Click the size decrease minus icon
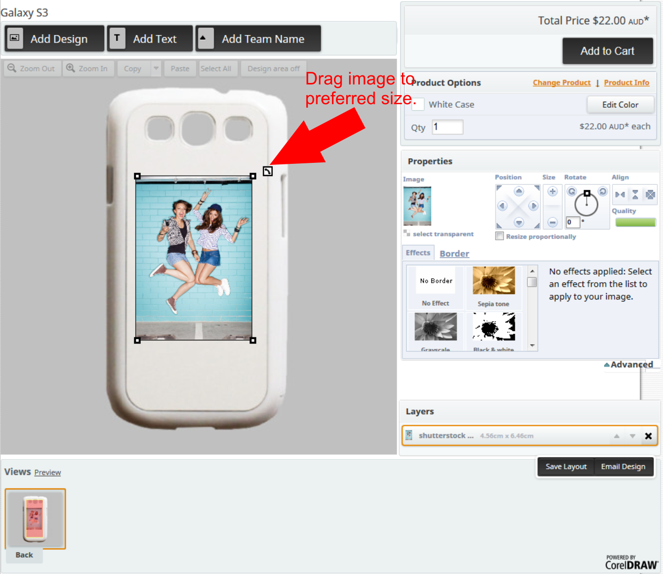663x574 pixels. click(553, 222)
